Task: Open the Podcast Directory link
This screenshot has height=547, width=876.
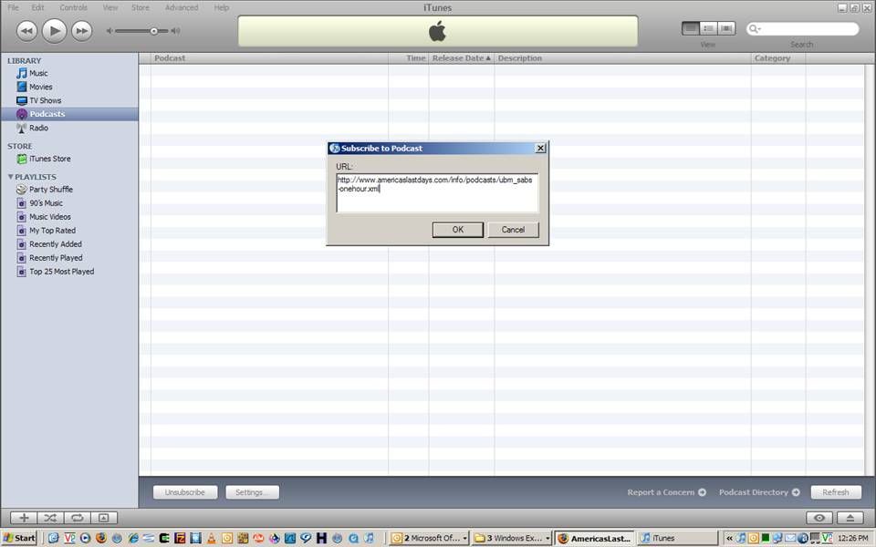Action: click(759, 492)
